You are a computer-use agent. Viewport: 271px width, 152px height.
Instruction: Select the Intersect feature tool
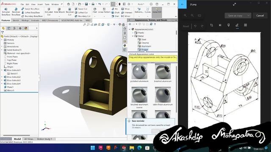[x=127, y=12]
